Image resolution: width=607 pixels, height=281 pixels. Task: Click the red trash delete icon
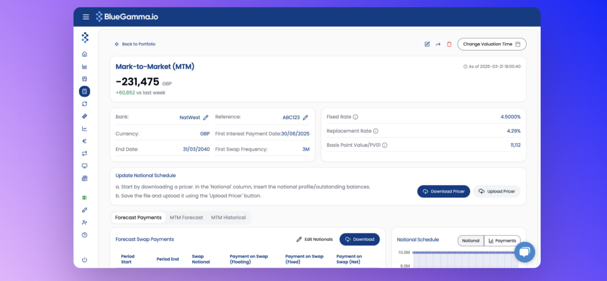[449, 44]
